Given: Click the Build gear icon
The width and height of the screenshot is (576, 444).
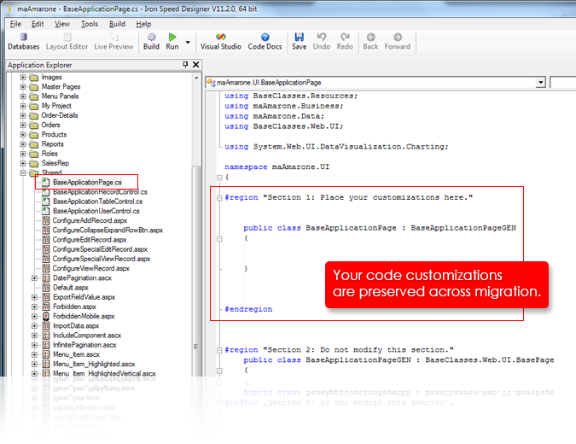Looking at the screenshot, I should [151, 37].
